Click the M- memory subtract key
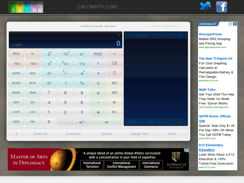This screenshot has height=183, width=244. coord(115,102)
